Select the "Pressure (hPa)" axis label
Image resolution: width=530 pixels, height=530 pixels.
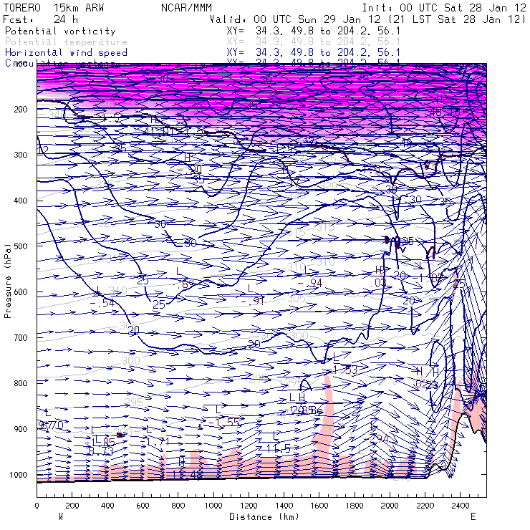point(8,281)
